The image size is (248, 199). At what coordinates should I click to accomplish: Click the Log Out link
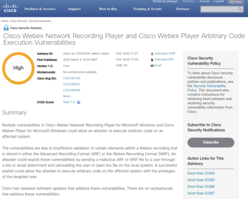(x=219, y=1)
